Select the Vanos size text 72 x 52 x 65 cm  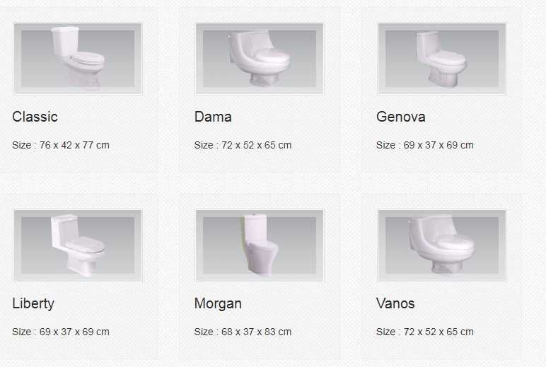(x=438, y=332)
